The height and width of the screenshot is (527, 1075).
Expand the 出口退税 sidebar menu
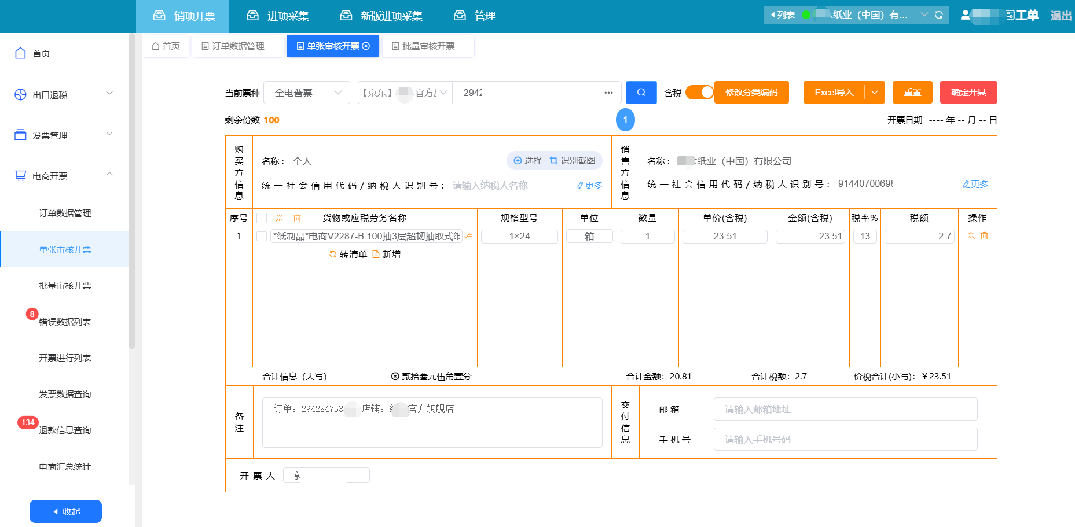click(109, 93)
